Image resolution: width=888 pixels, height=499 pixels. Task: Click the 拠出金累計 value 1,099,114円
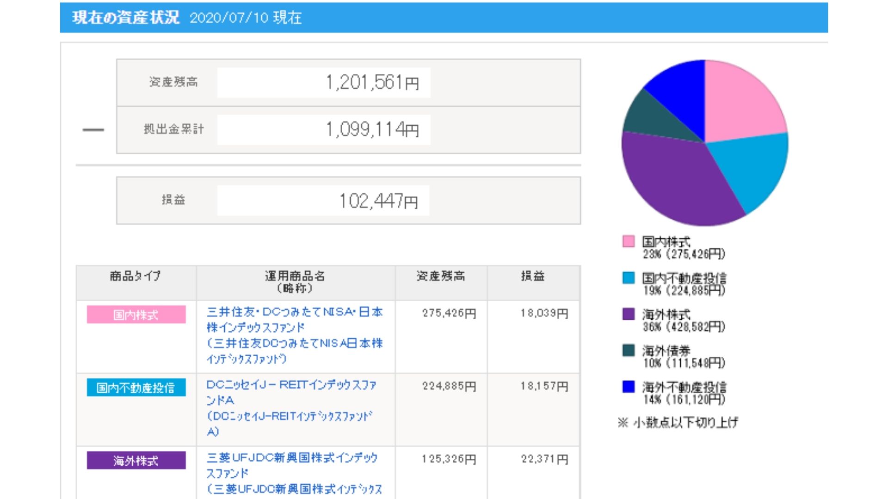pyautogui.click(x=372, y=129)
